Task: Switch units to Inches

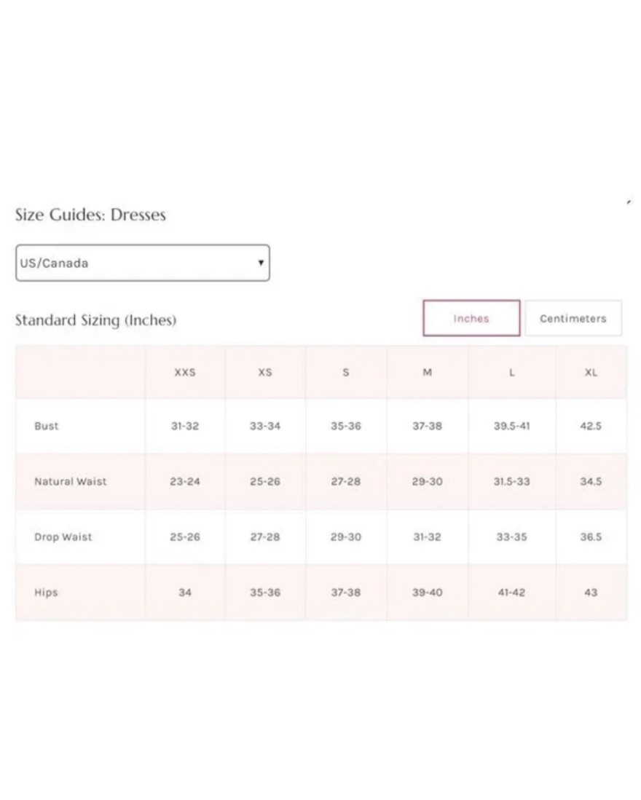Action: tap(471, 318)
